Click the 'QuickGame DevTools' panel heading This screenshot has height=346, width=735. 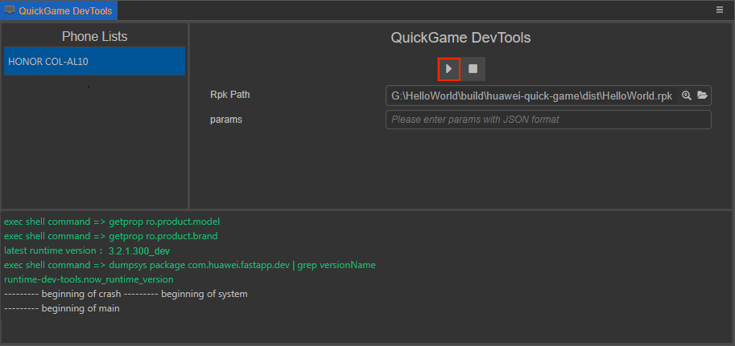(x=460, y=38)
